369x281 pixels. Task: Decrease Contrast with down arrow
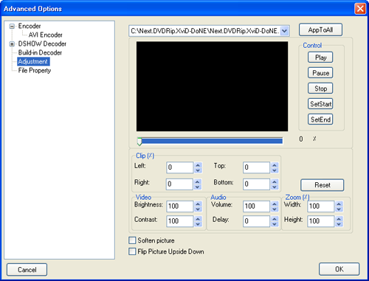pos(198,224)
